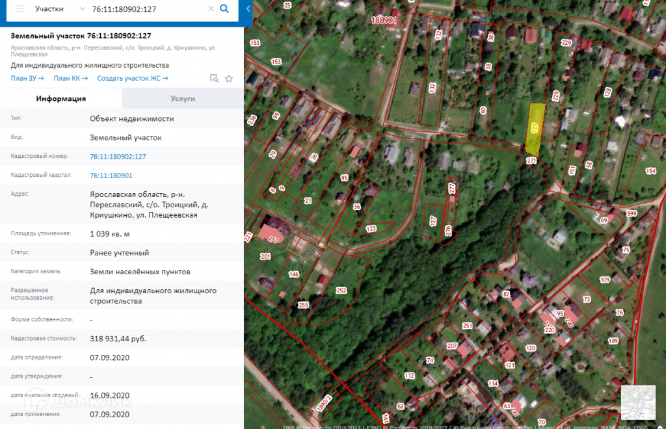This screenshot has height=429, width=666.
Task: Click quarter label 180901 on map
Action: tap(384, 20)
